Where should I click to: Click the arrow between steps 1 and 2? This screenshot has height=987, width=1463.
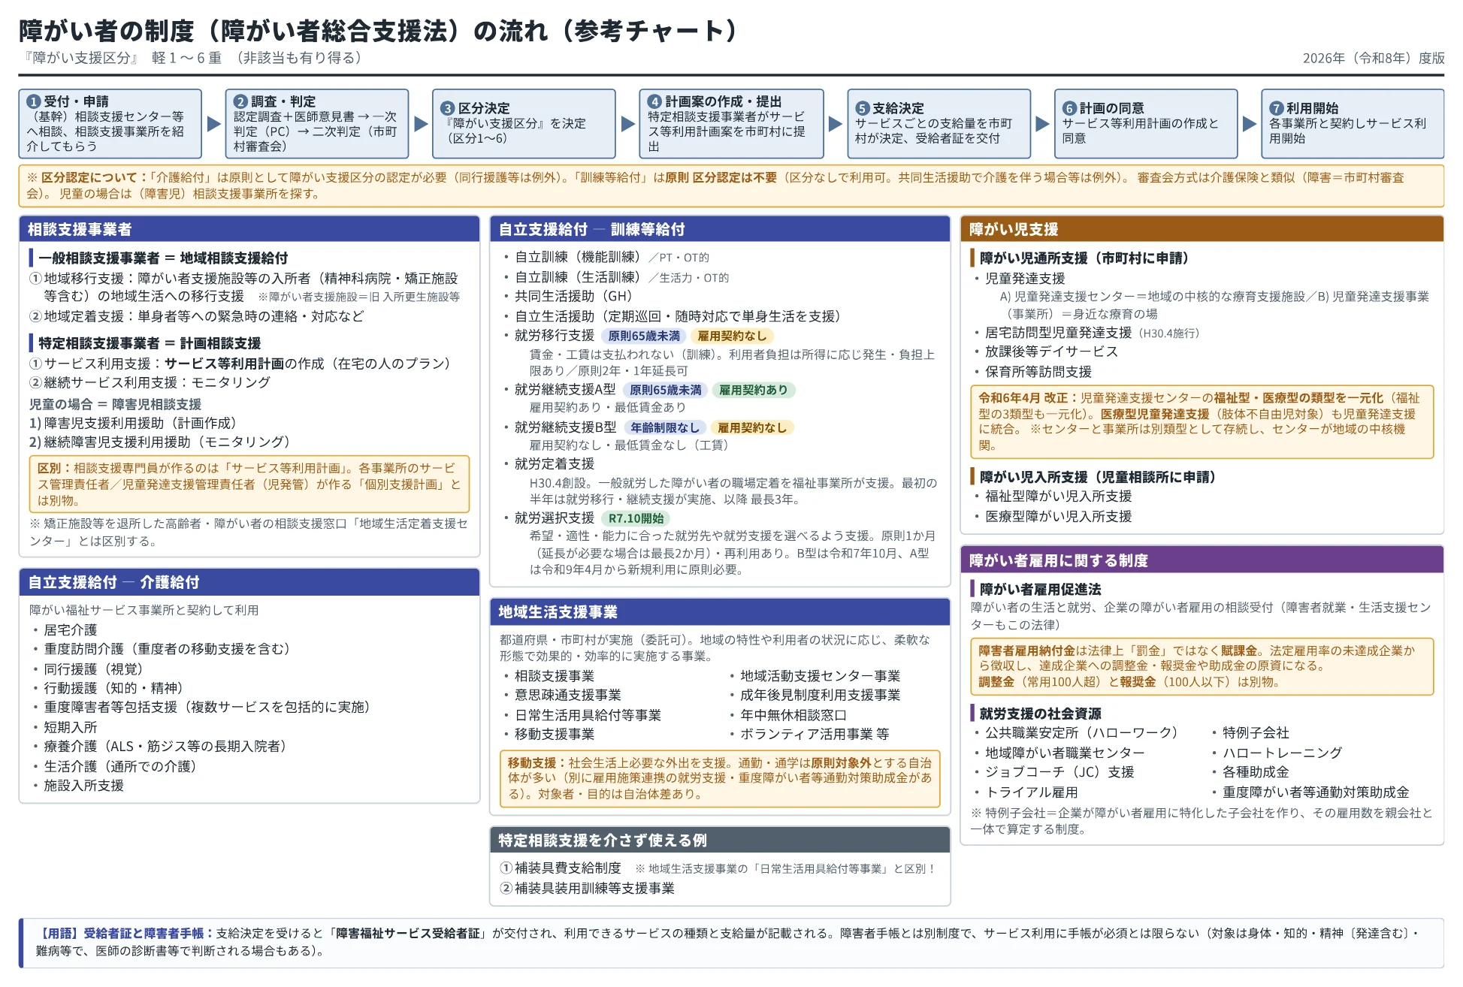click(x=214, y=124)
